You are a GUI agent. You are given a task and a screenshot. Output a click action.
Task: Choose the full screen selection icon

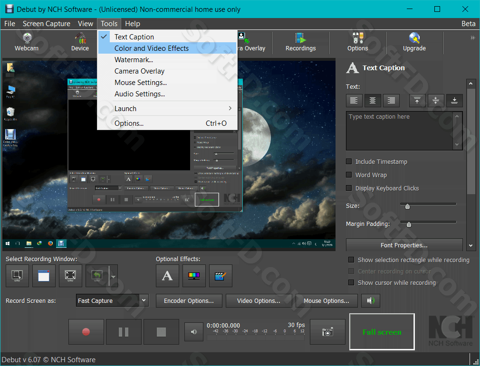click(70, 276)
